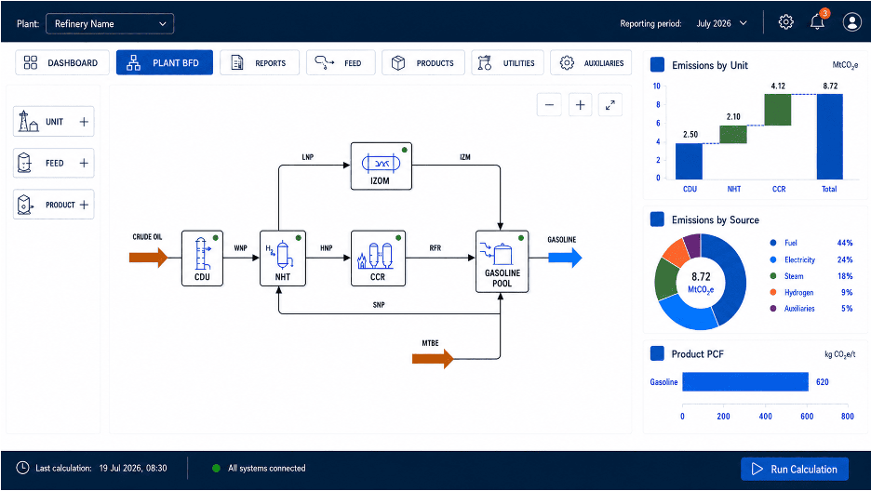Click the Hydrogen legend entry

point(811,292)
